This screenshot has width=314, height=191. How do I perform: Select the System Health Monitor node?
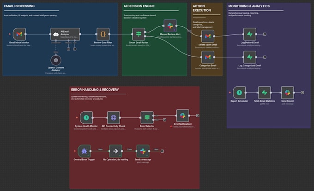tap(86, 117)
